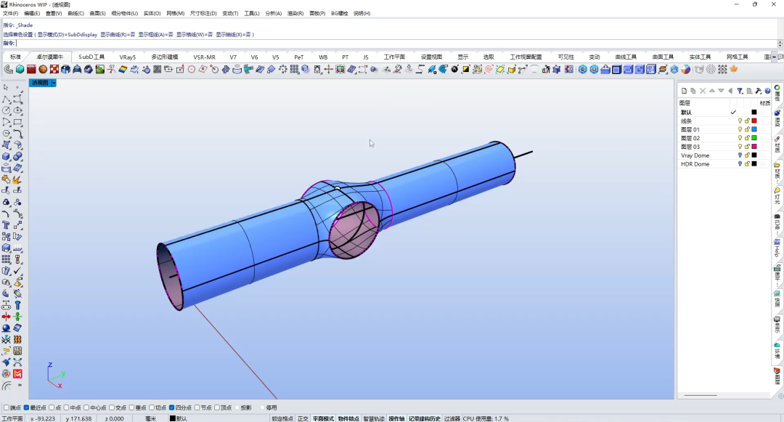Click the red M icon in left sidebar

coord(17,374)
